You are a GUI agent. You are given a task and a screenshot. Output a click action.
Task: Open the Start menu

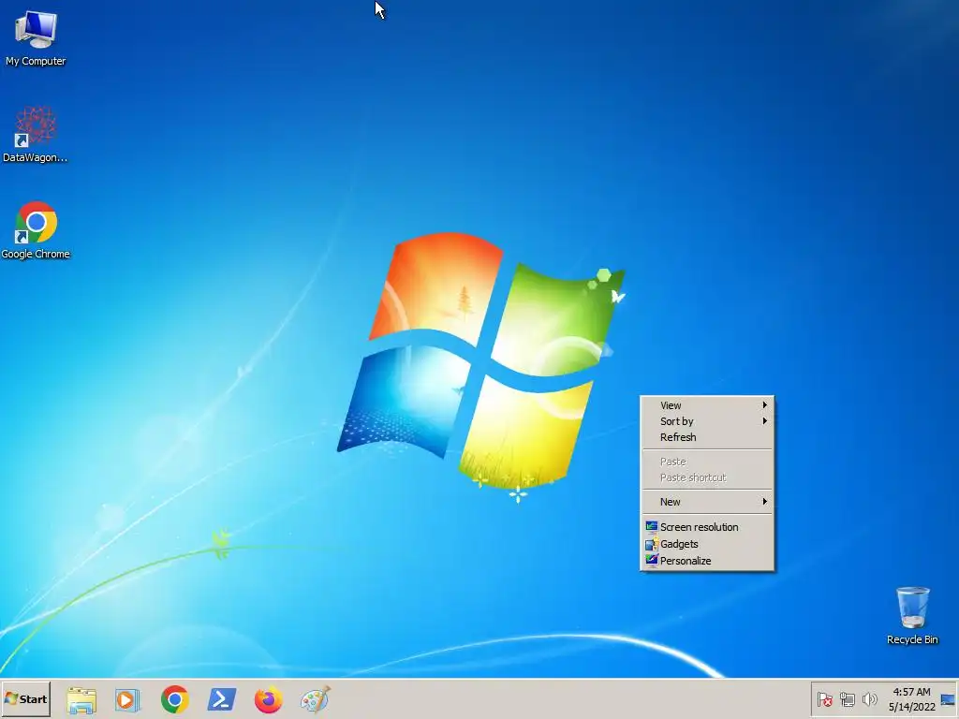pyautogui.click(x=25, y=698)
